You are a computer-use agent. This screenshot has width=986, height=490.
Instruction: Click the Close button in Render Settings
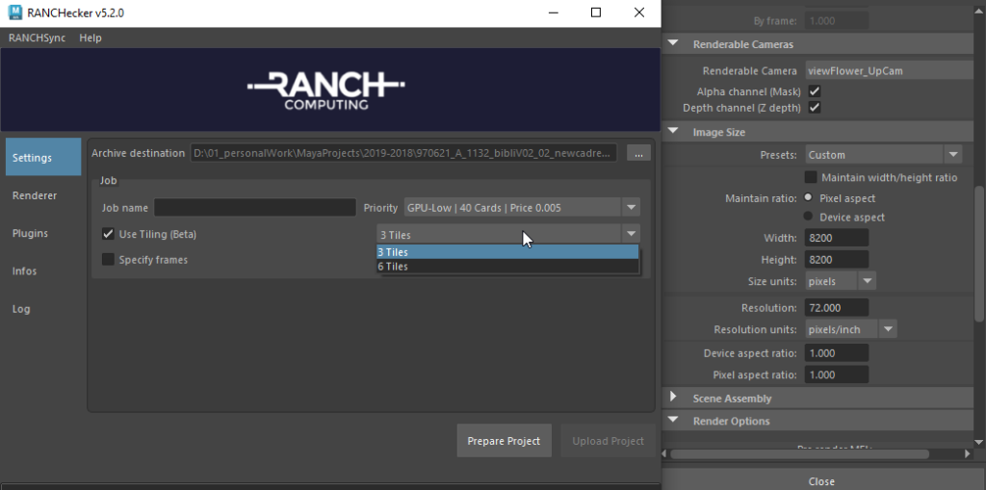tap(821, 480)
